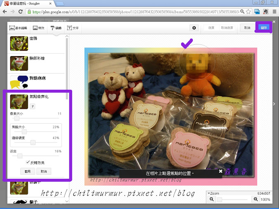Bookmark page with star icon

coord(248,12)
